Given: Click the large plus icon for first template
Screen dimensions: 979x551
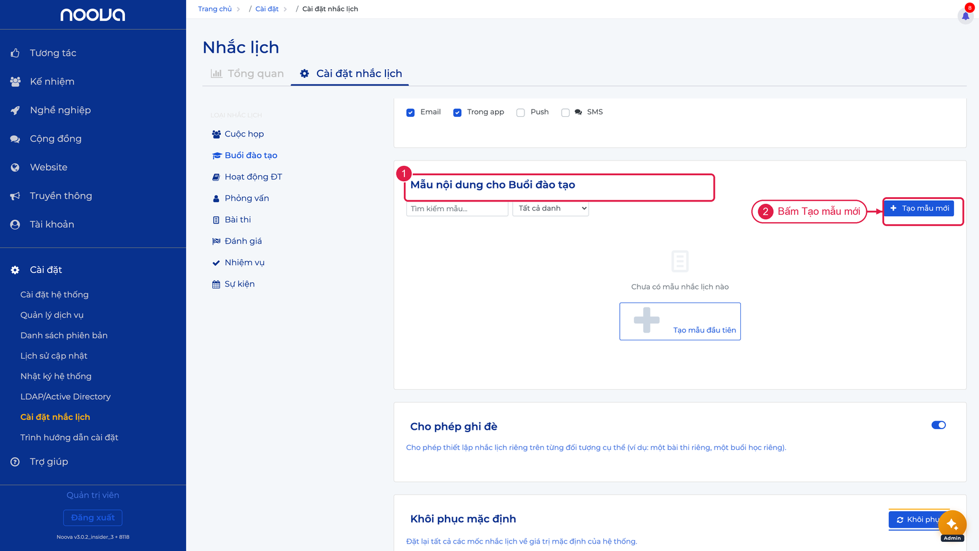Looking at the screenshot, I should pyautogui.click(x=647, y=320).
